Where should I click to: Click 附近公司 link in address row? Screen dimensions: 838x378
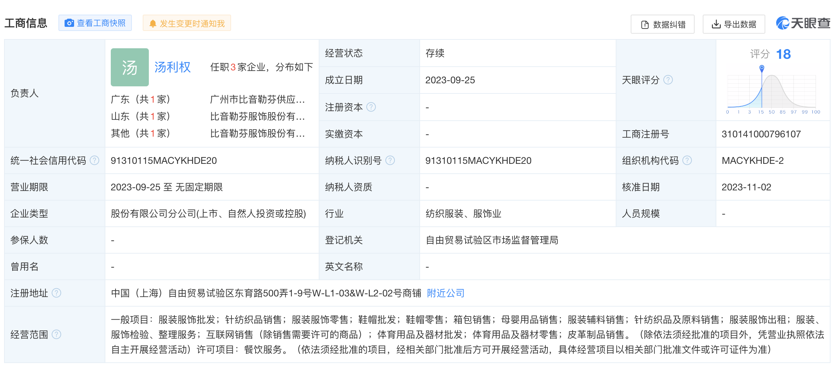(446, 293)
